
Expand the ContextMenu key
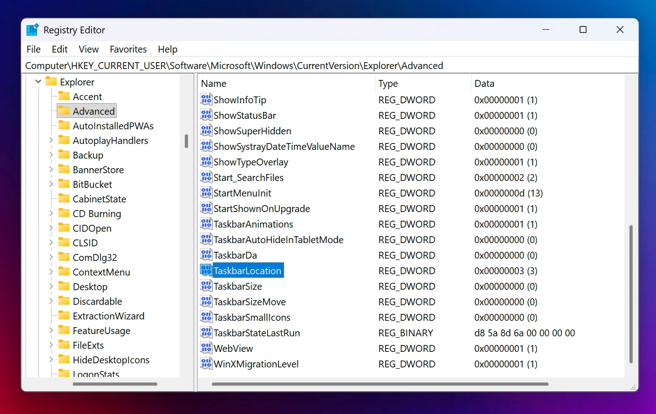coord(51,272)
